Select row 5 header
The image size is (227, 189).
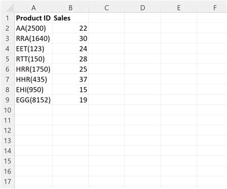point(7,59)
